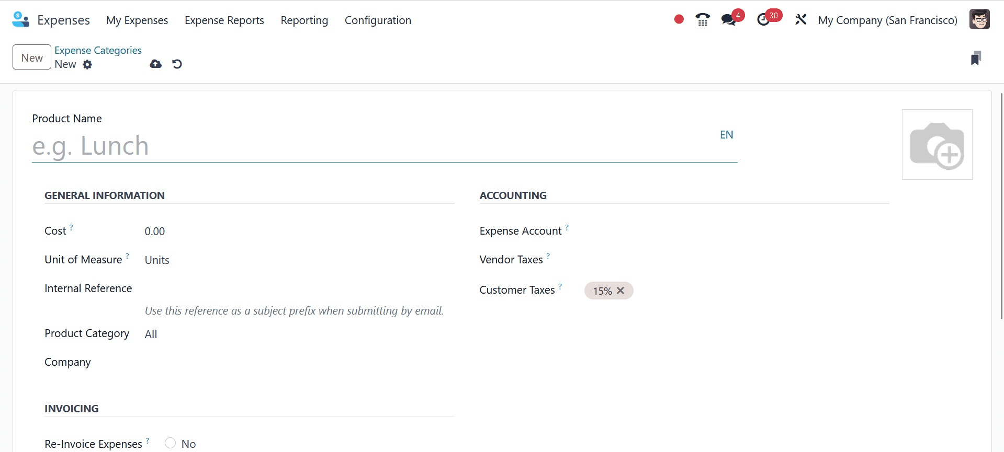The image size is (1004, 452).
Task: Open chat messages with 4 unread
Action: click(732, 19)
